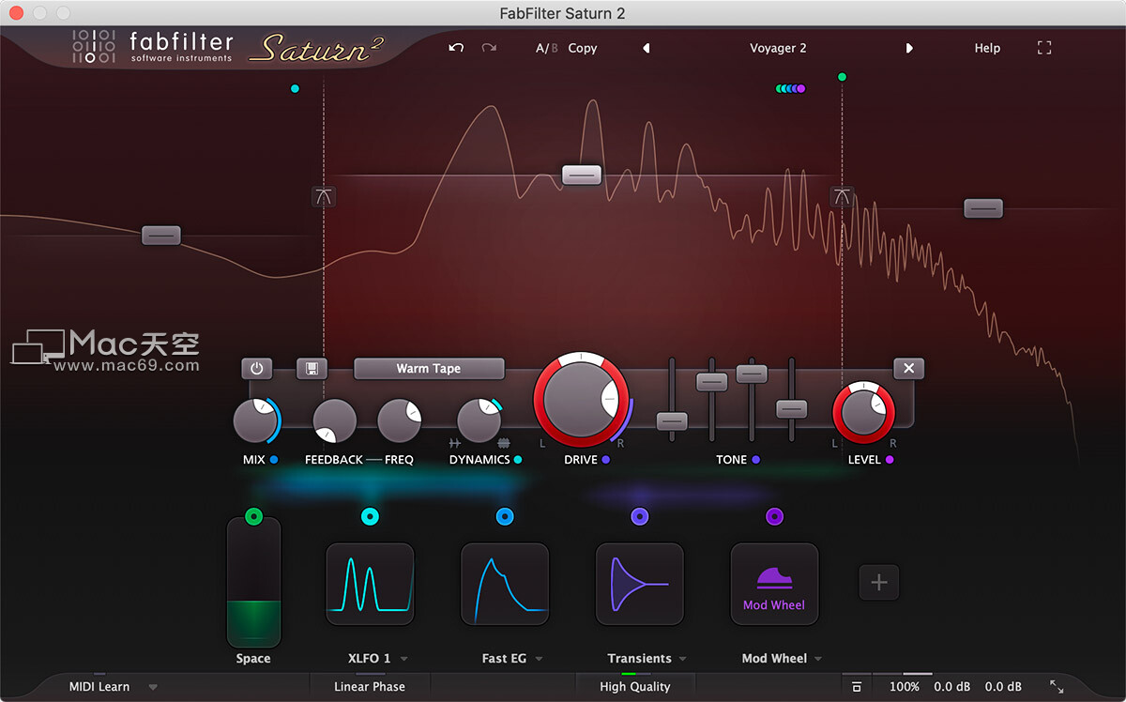Image resolution: width=1126 pixels, height=702 pixels.
Task: Click the left crossover frequency handle icon
Action: point(324,196)
